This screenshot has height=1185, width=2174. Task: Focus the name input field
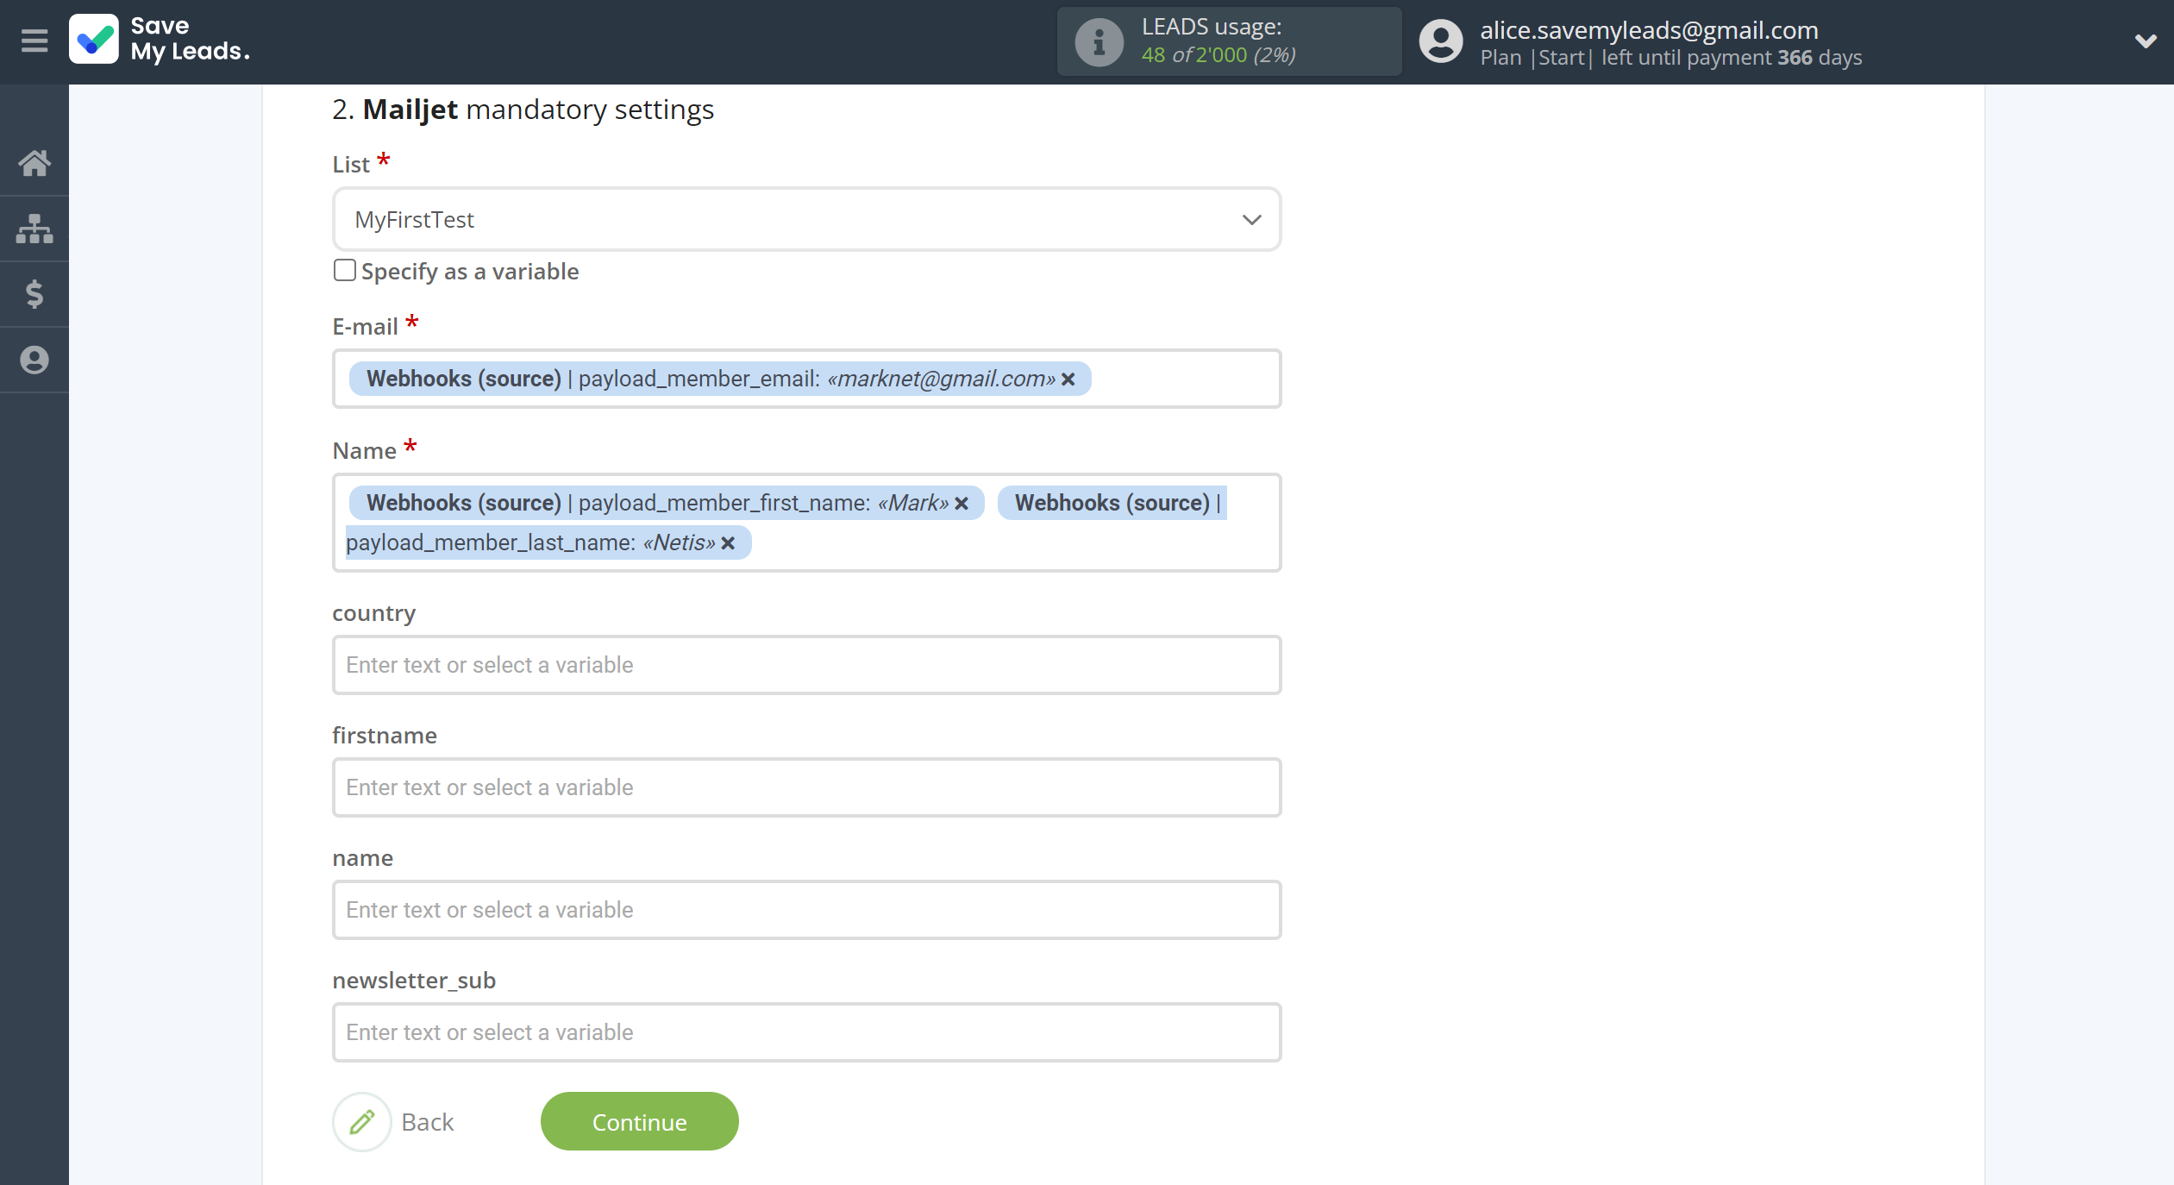[x=806, y=910]
